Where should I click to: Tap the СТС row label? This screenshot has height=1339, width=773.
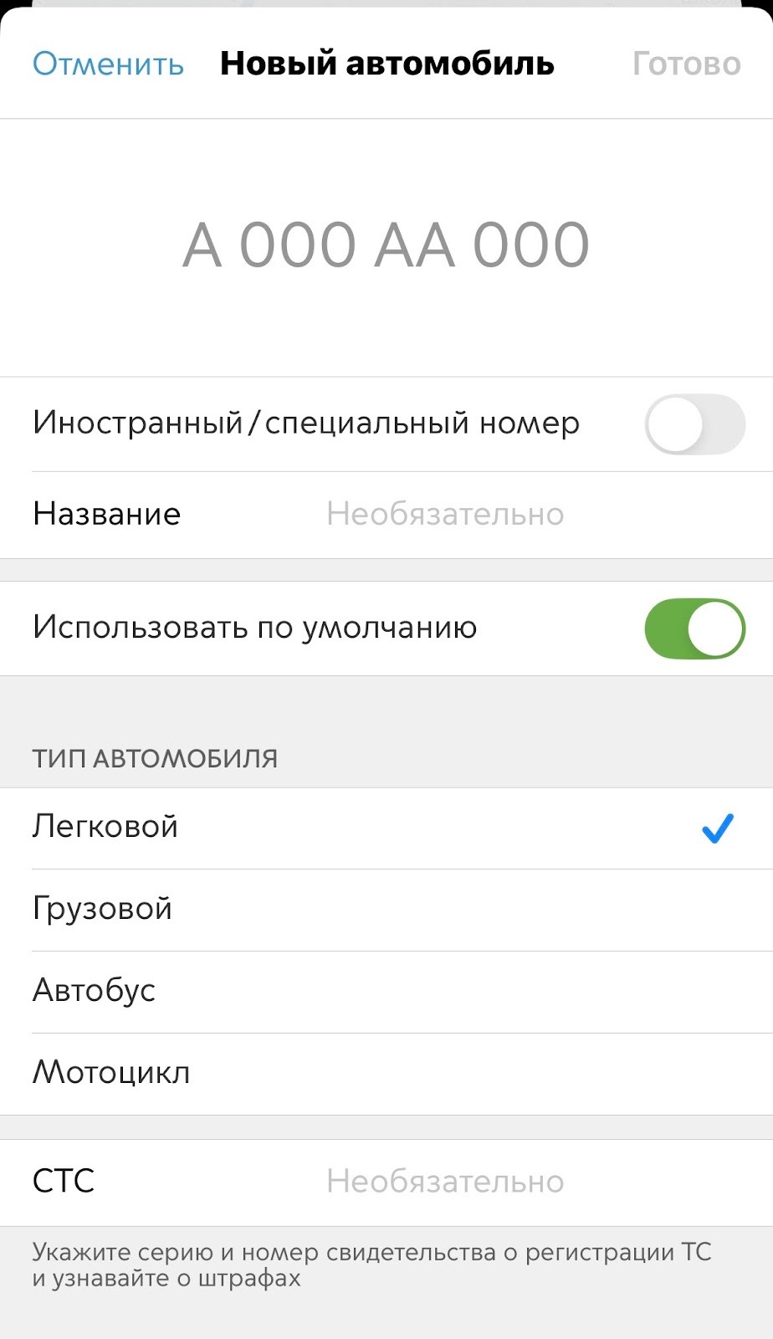pyautogui.click(x=64, y=1182)
